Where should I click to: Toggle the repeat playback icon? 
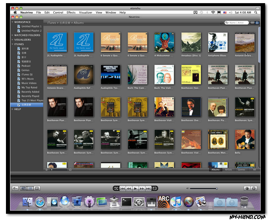click(155, 188)
